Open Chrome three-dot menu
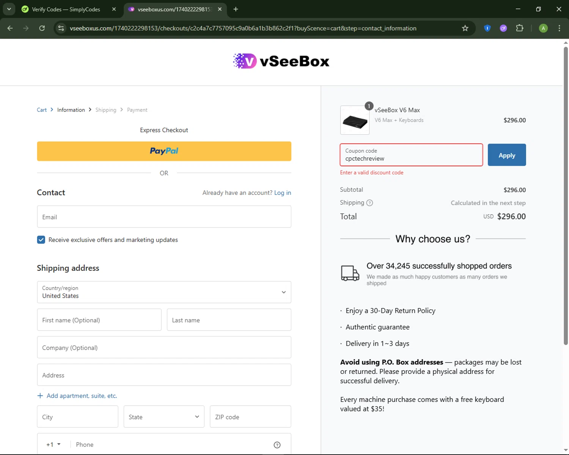Viewport: 569px width, 455px height. (x=559, y=28)
